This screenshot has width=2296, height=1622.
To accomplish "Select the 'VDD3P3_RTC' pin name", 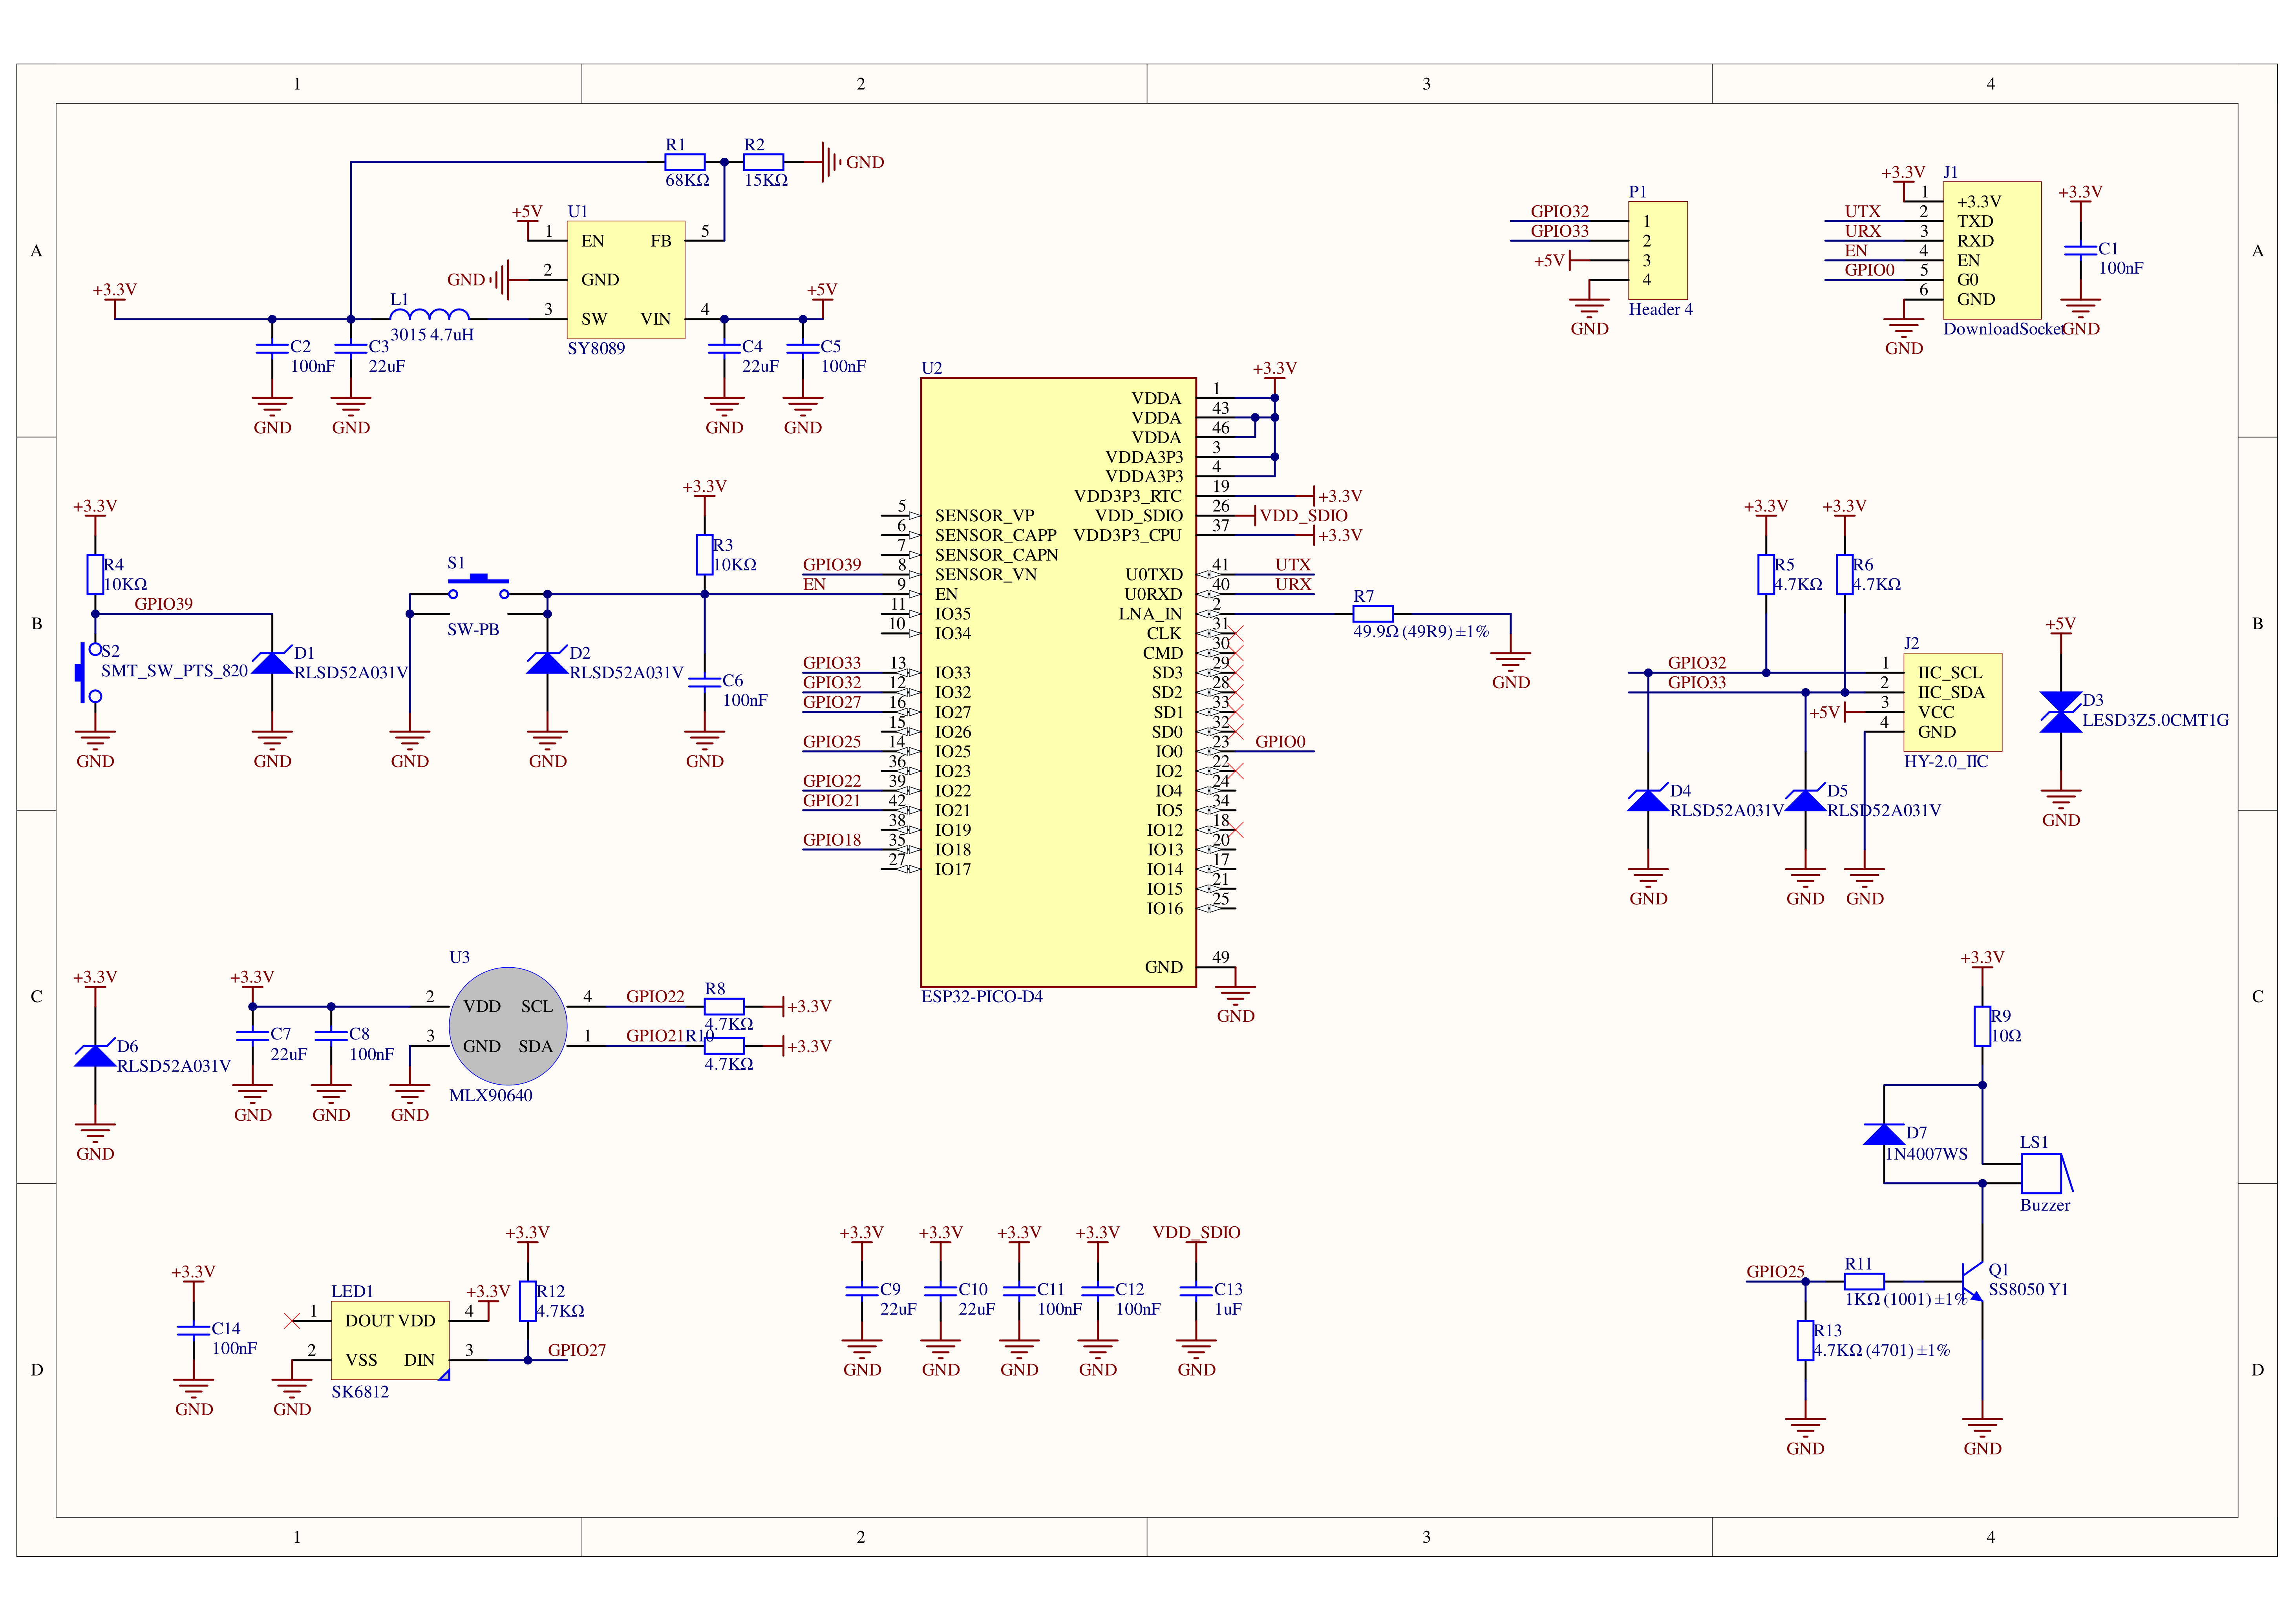I will pos(1128,496).
